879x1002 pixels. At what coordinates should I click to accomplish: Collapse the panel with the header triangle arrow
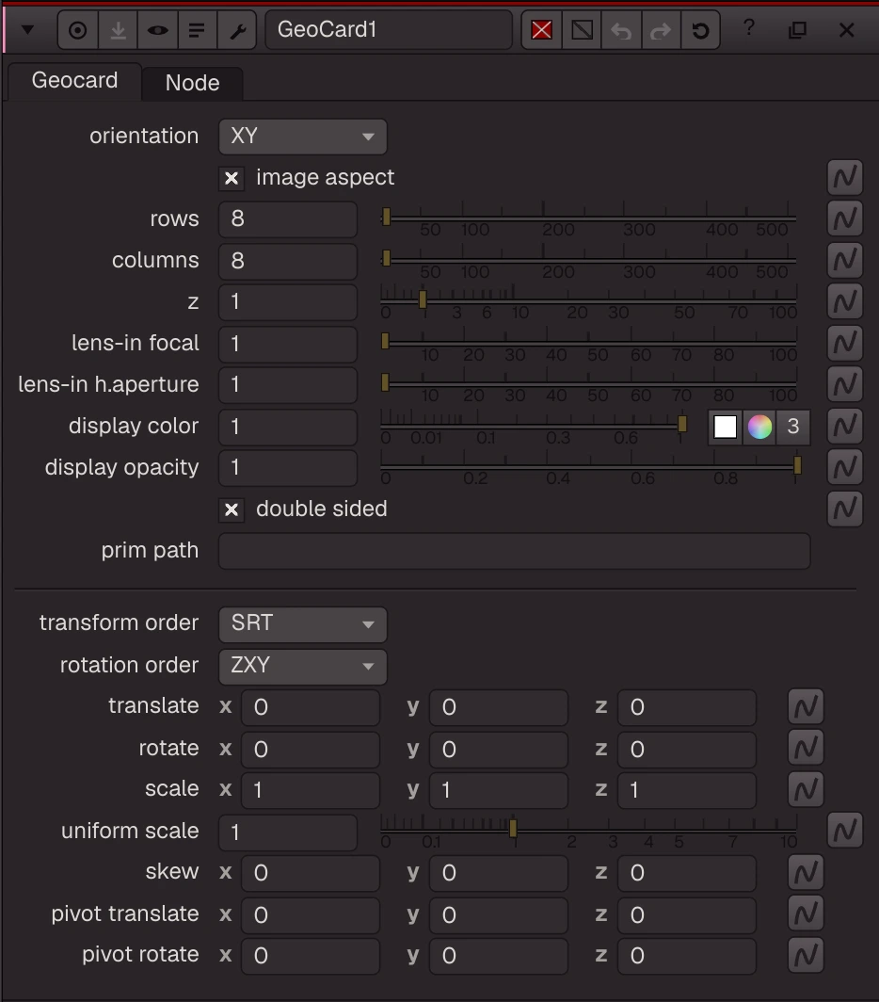pyautogui.click(x=27, y=30)
